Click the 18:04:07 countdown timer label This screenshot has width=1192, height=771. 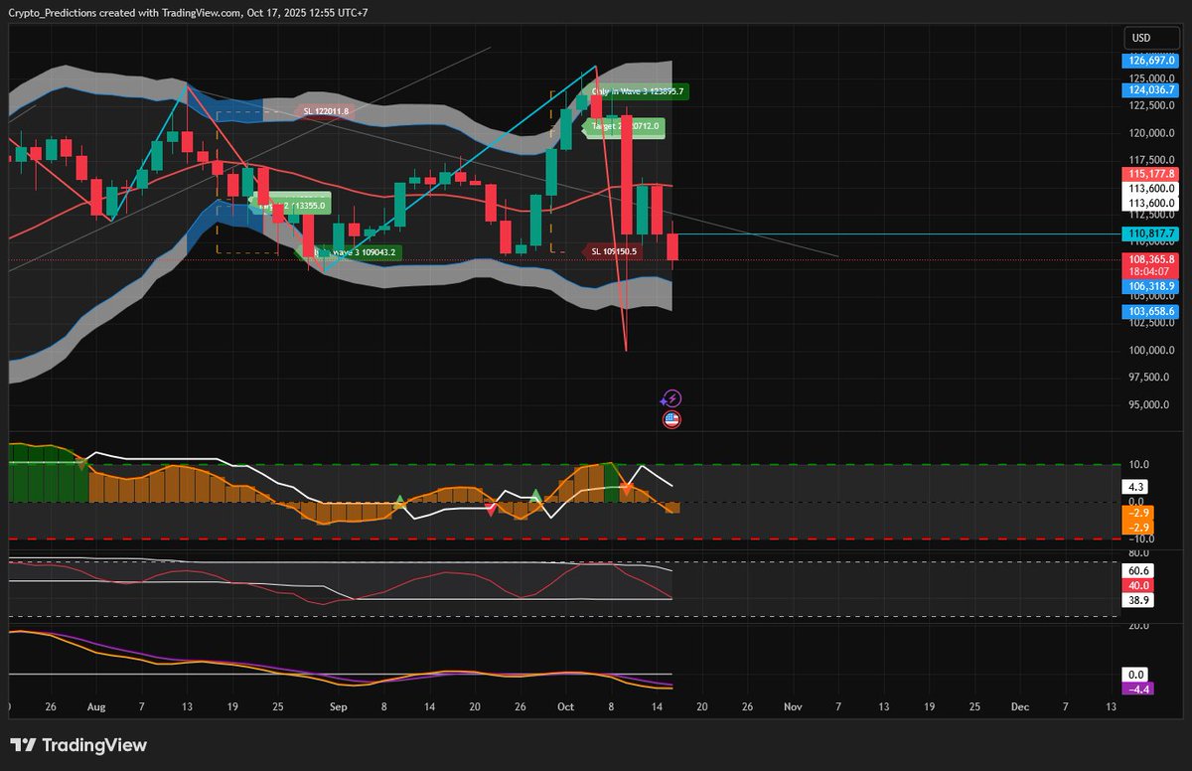(x=1151, y=270)
